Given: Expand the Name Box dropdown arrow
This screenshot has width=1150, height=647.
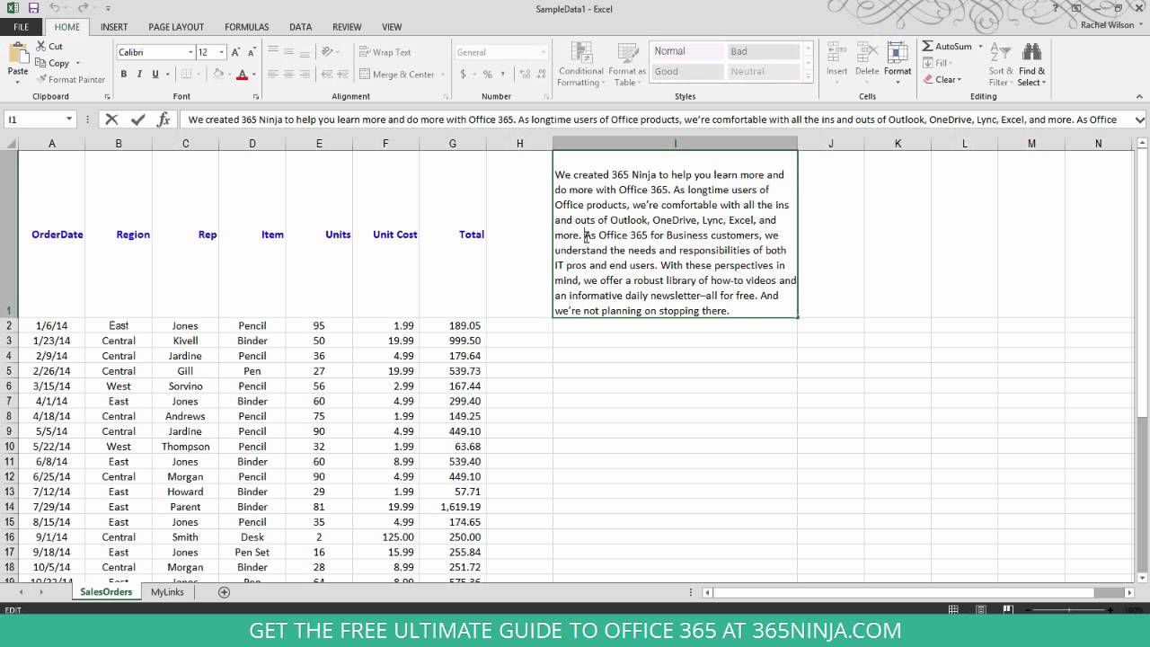Looking at the screenshot, I should coord(68,119).
